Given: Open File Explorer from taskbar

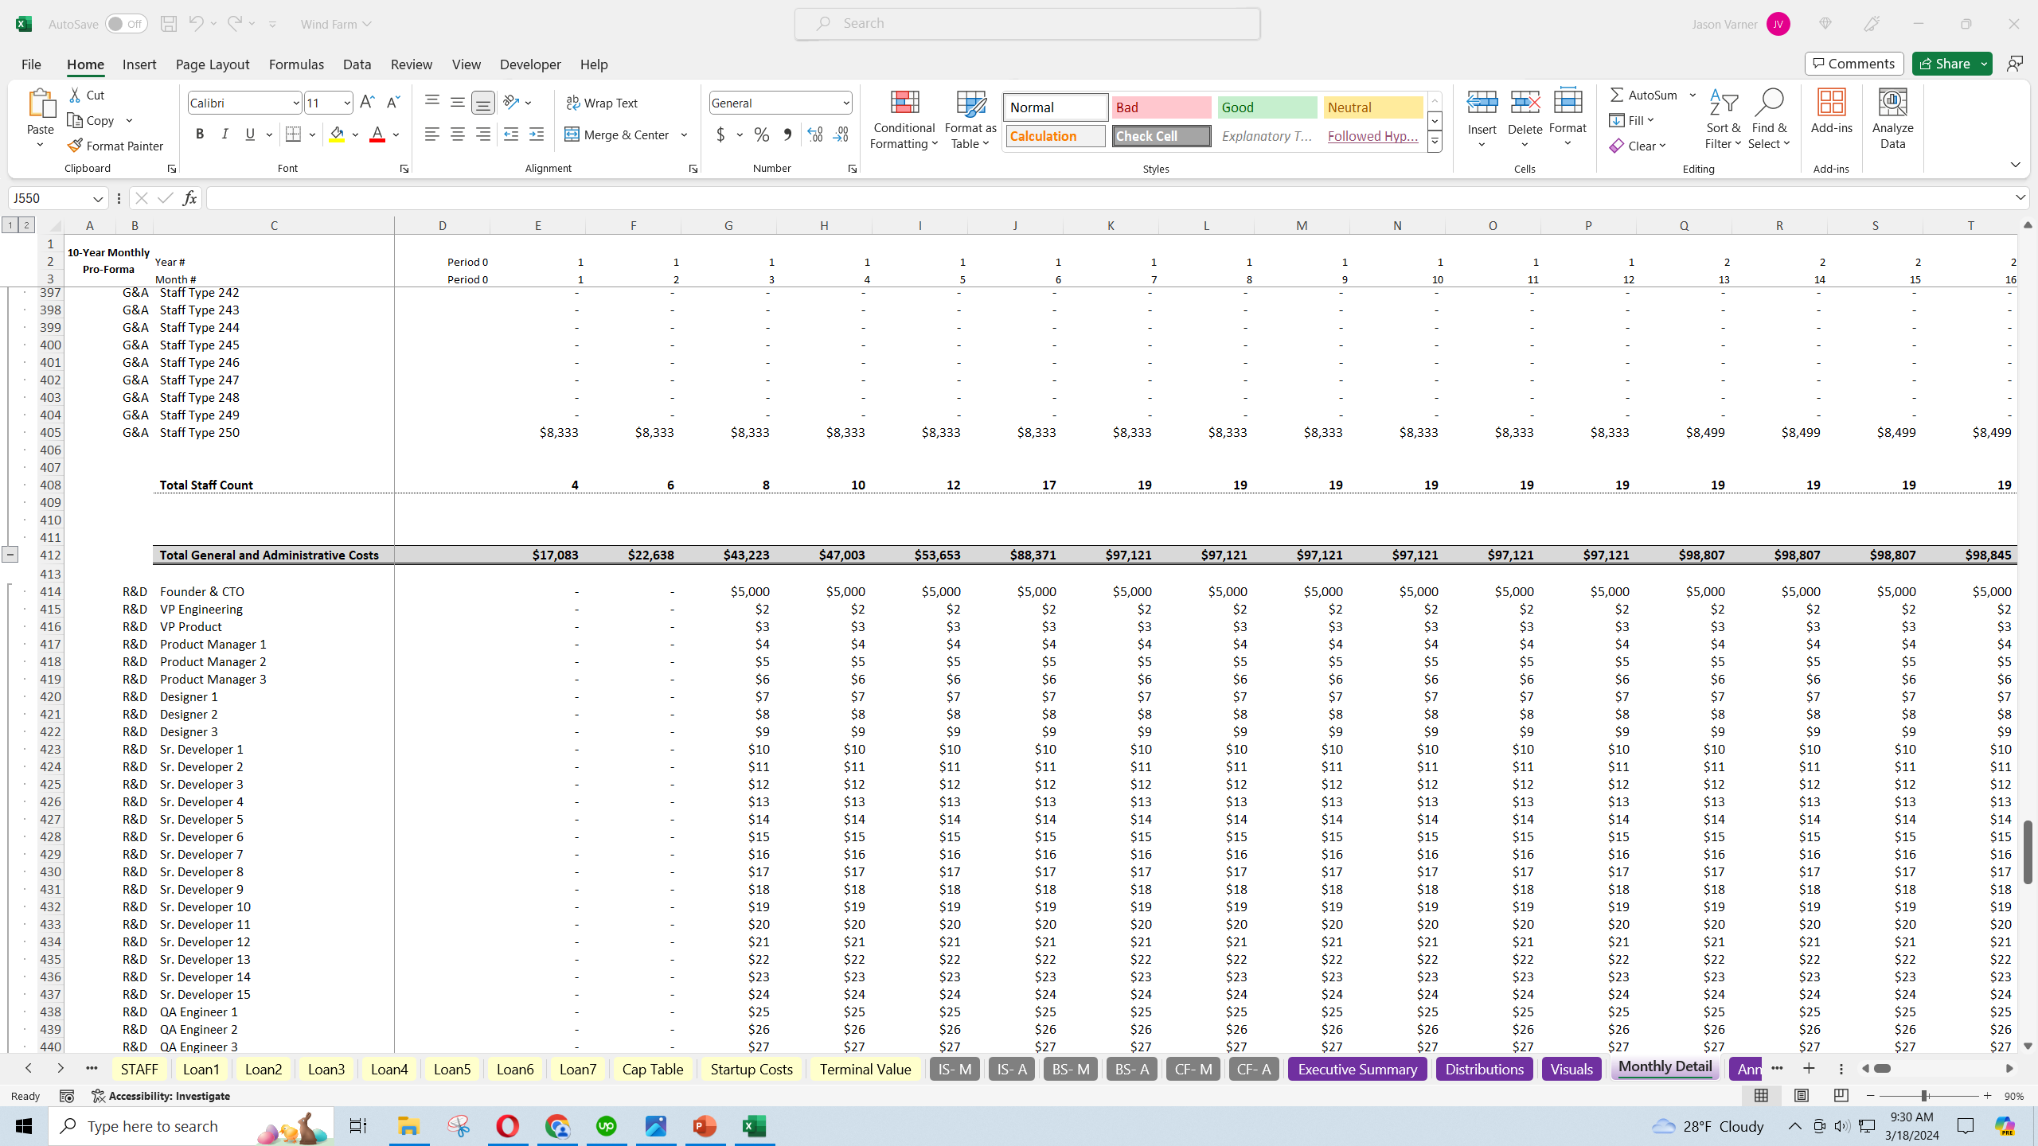Looking at the screenshot, I should coord(408,1126).
